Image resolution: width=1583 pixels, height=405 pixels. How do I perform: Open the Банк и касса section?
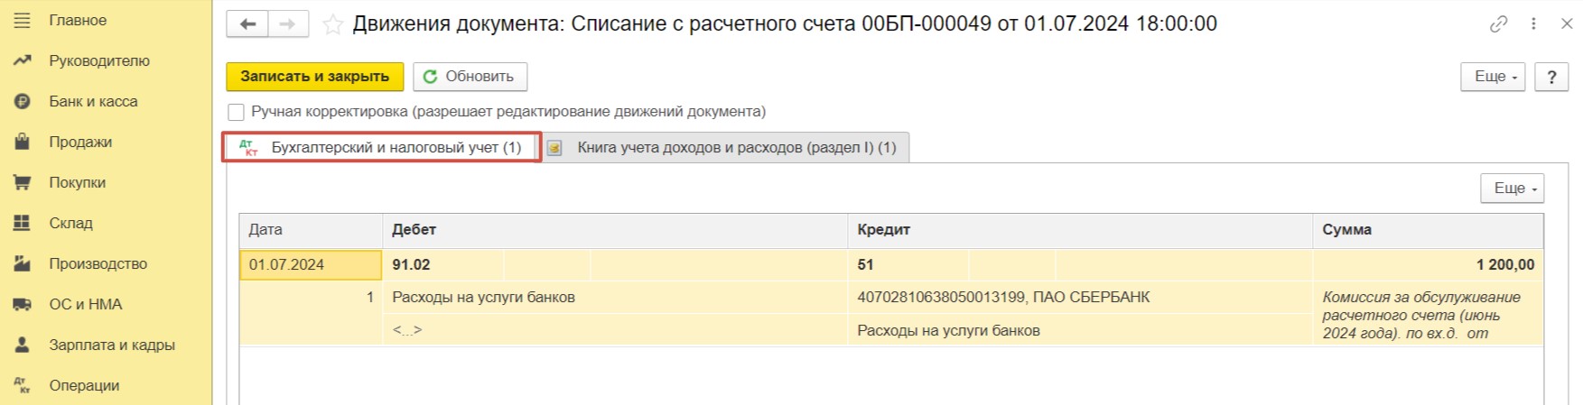93,101
